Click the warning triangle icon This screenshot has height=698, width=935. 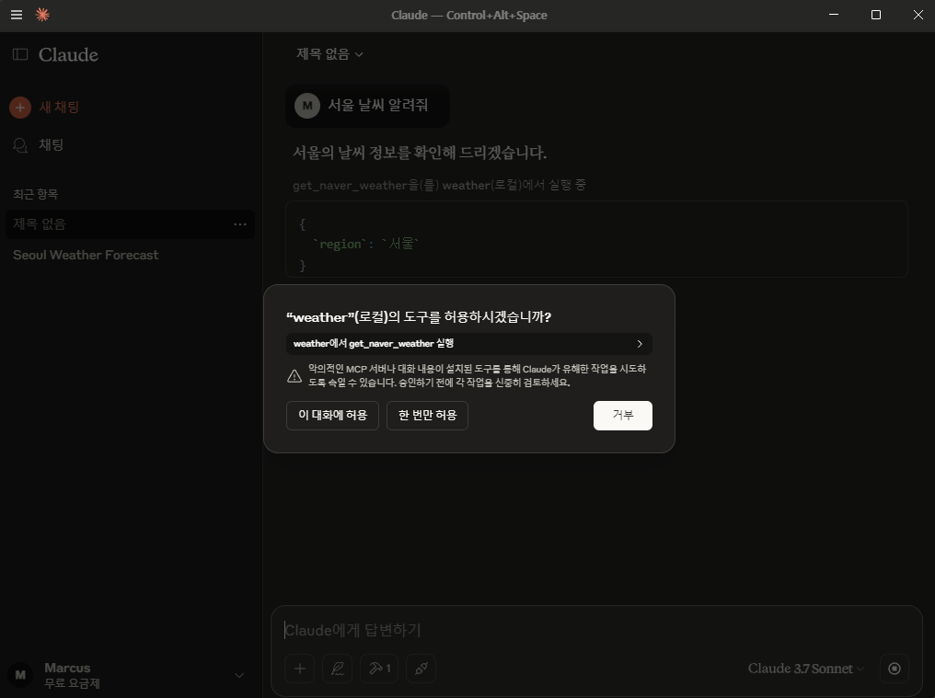tap(294, 376)
